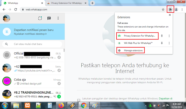
Task: Click the Cari atau mulai chat baru field
Action: [32, 44]
